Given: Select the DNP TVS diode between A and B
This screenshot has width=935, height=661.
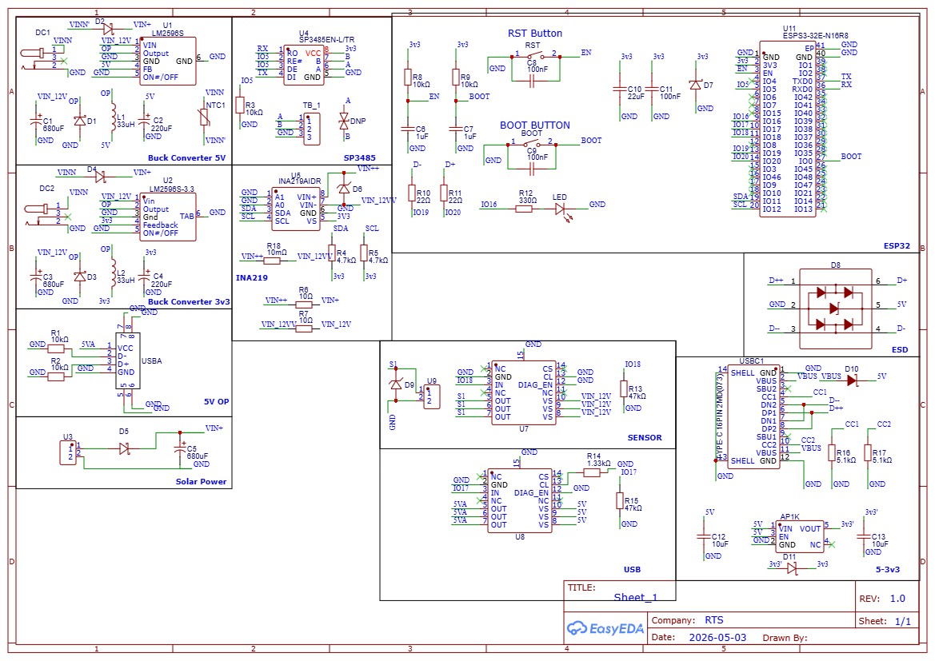Looking at the screenshot, I should click(343, 121).
